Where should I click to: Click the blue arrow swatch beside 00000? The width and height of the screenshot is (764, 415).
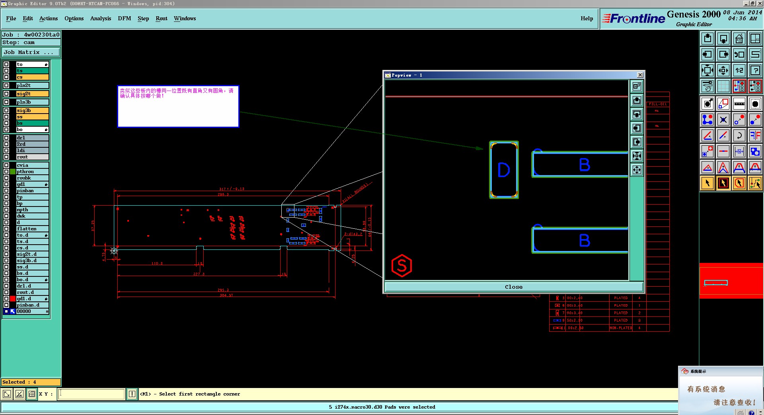13,311
